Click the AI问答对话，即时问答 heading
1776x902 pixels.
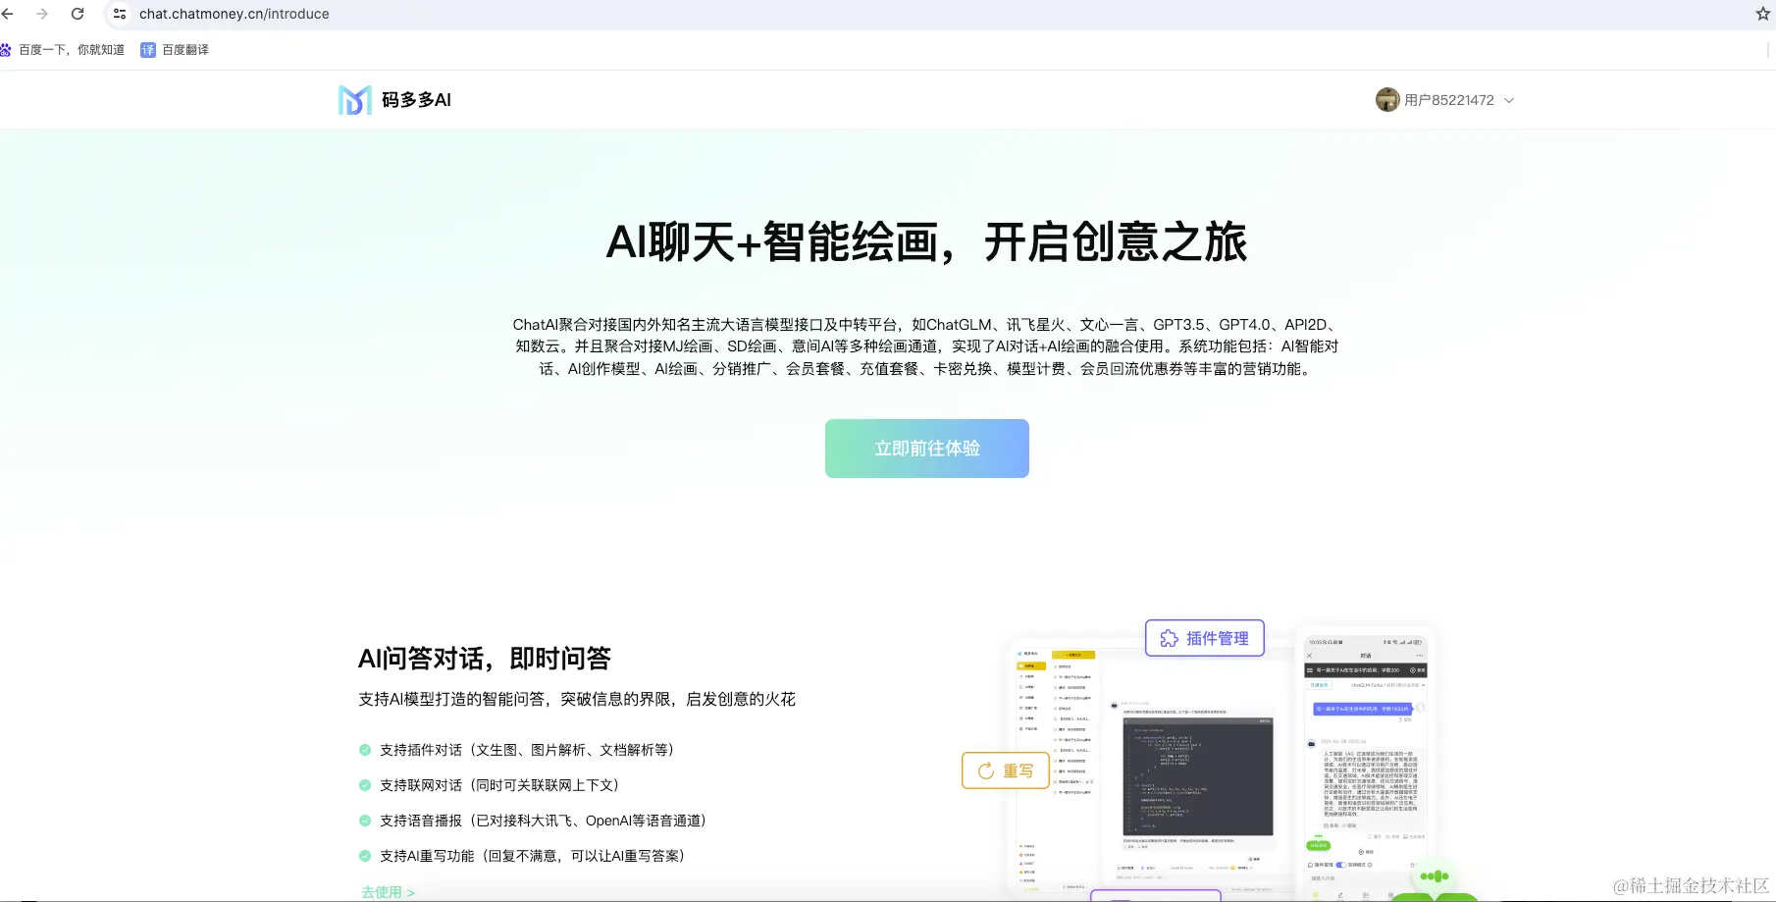[485, 659]
